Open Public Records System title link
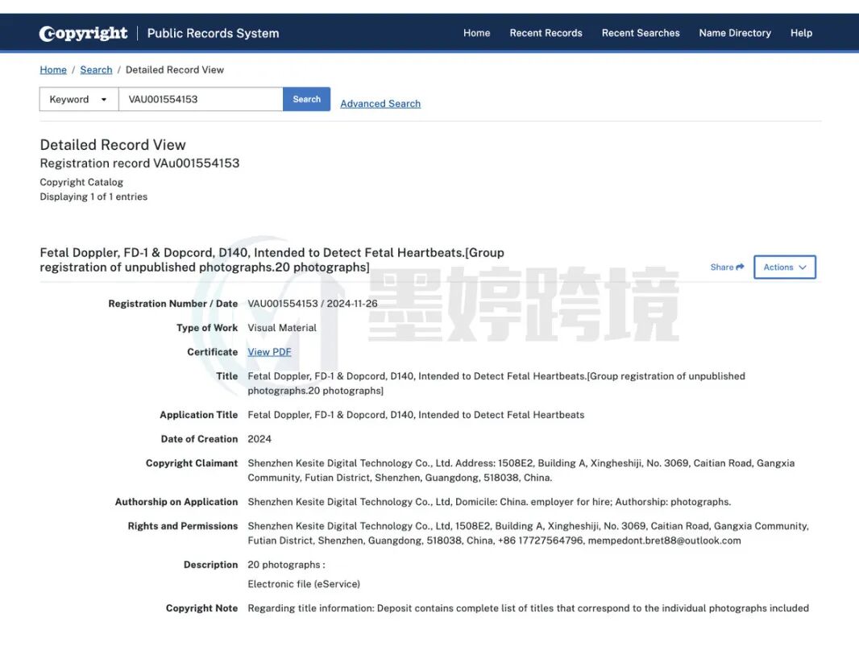Viewport: 859px width, 655px height. (x=213, y=33)
